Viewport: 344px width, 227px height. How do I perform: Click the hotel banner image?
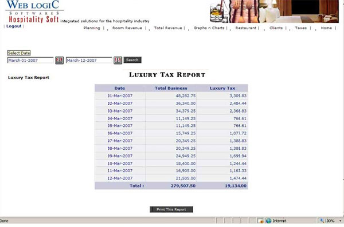[274, 11]
